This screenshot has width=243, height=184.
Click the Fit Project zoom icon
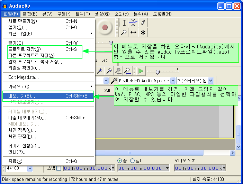coord(127,71)
